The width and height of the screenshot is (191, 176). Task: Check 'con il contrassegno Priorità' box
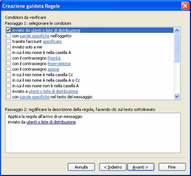click(x=8, y=58)
